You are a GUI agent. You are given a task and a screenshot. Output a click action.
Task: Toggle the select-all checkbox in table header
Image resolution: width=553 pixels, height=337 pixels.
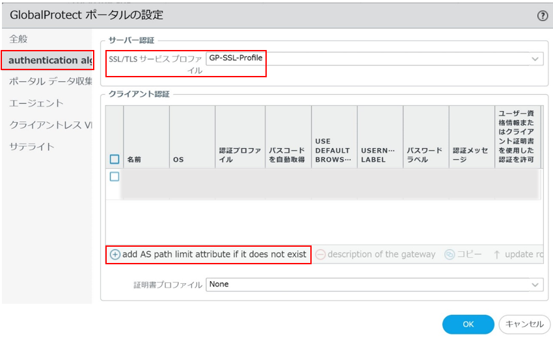115,159
